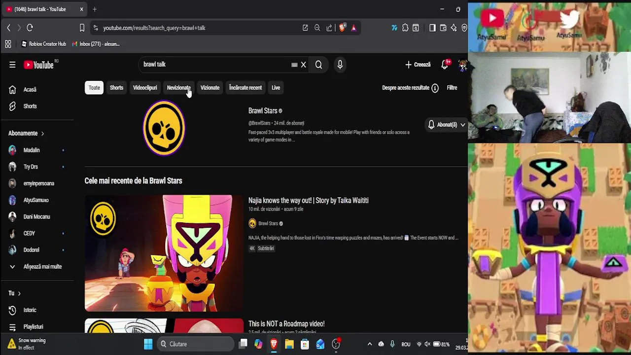Click the Brave Shields lion icon in address bar
The image size is (631, 355).
[x=342, y=28]
